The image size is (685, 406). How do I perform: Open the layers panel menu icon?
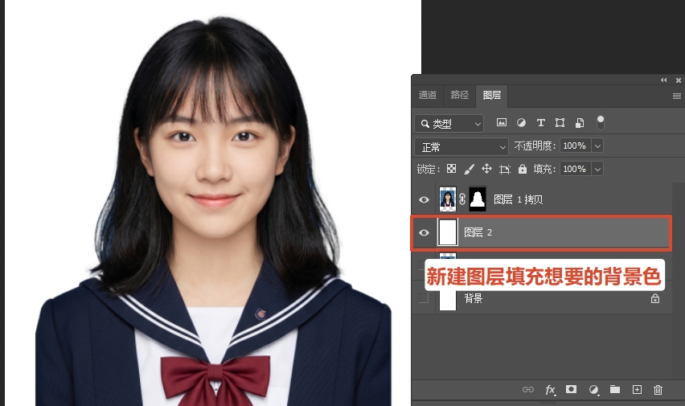tap(677, 96)
